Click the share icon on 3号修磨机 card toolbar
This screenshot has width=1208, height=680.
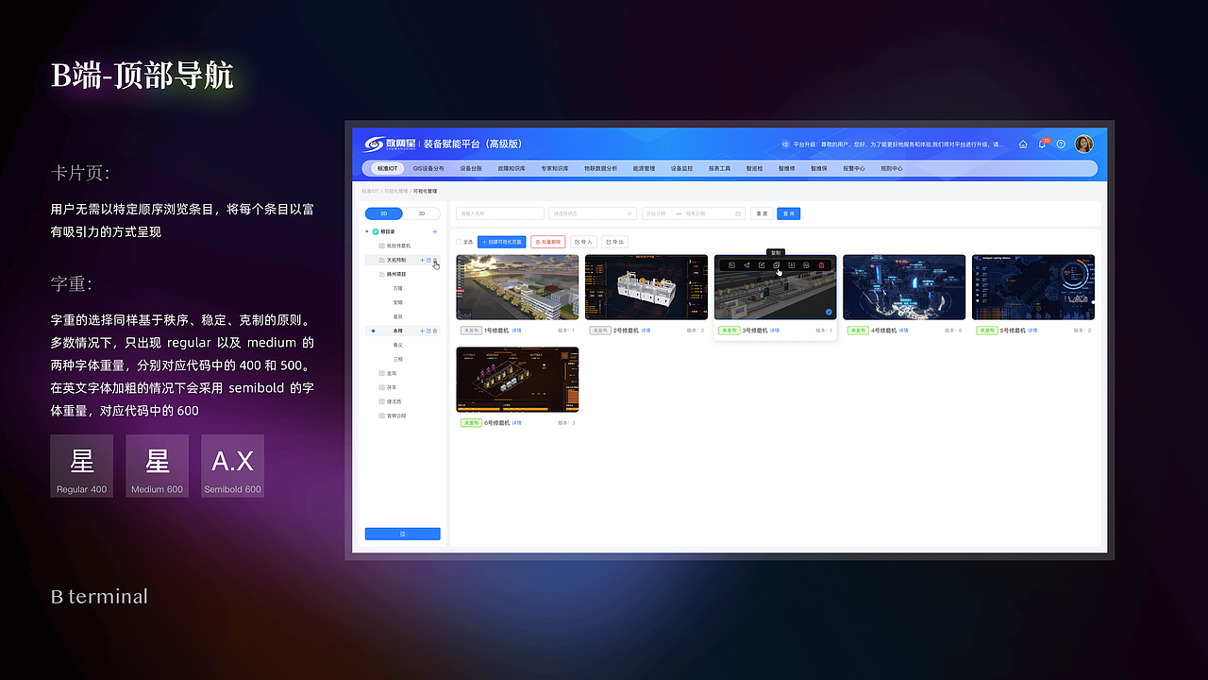[747, 265]
